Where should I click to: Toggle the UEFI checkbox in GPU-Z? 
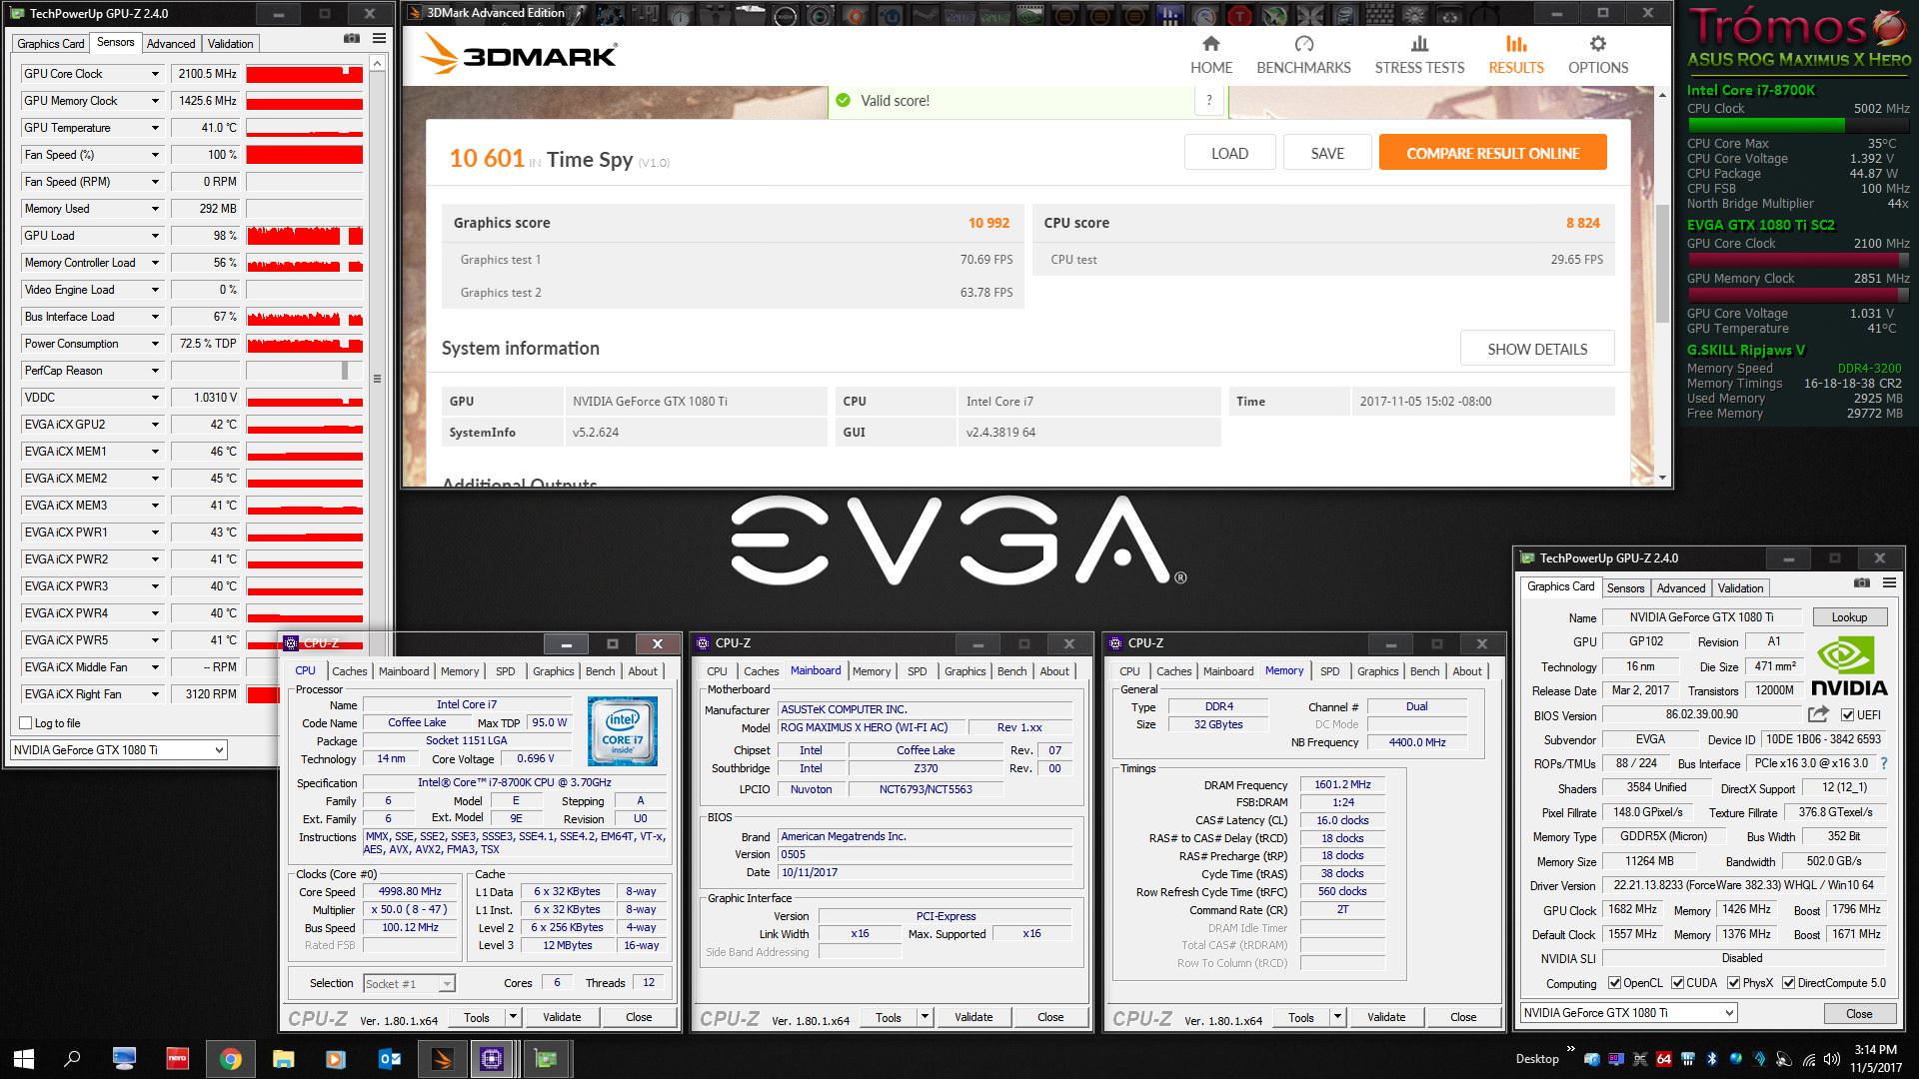tap(1847, 714)
